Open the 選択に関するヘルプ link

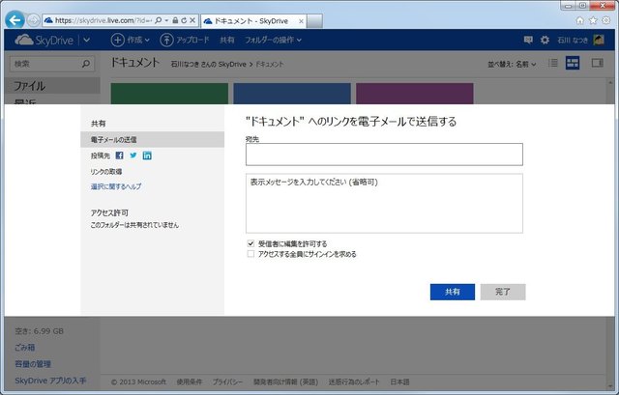(x=116, y=186)
